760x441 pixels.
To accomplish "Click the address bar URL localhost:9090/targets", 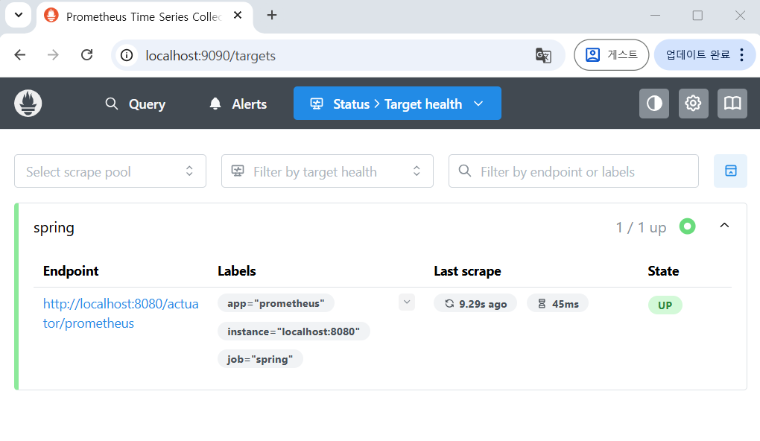I will (210, 56).
